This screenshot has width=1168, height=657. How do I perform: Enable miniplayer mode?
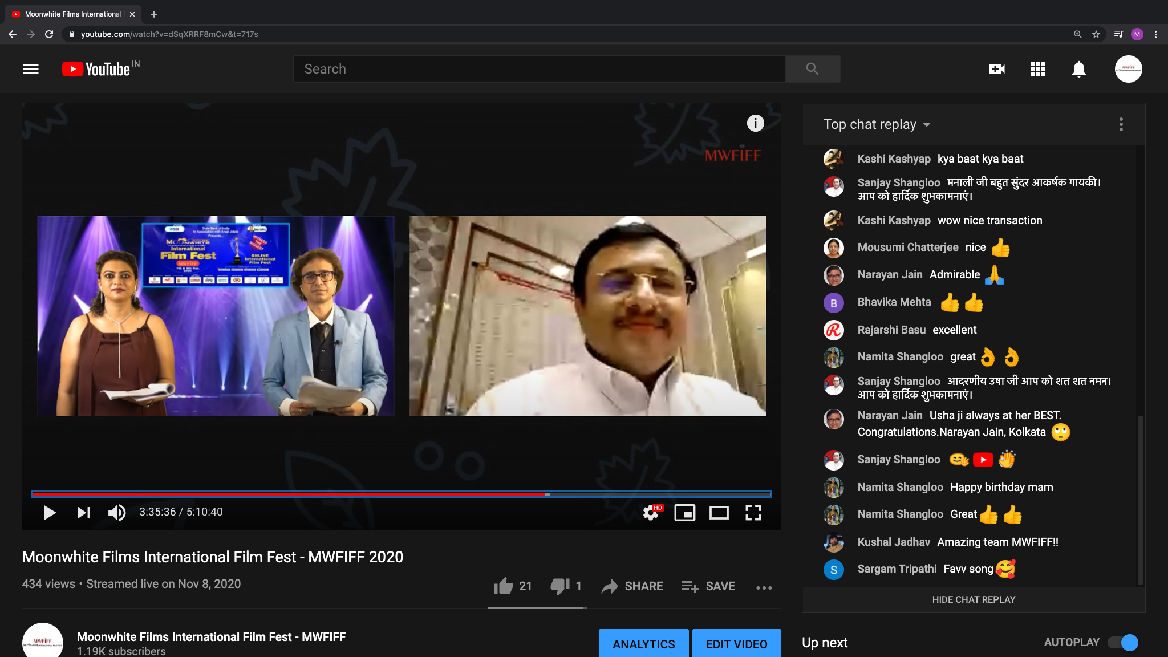685,513
